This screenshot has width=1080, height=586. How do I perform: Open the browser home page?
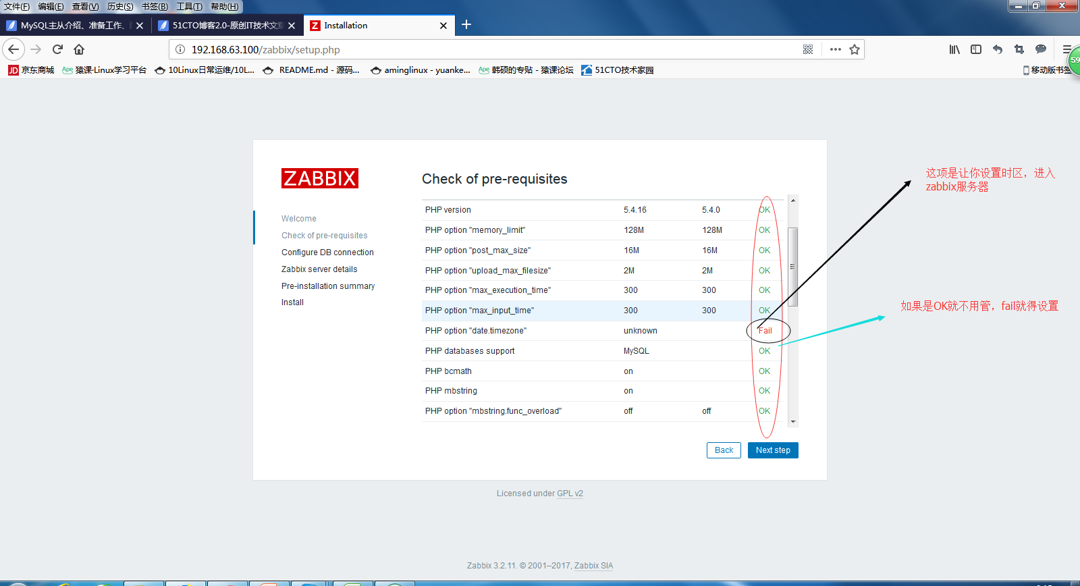pyautogui.click(x=79, y=49)
